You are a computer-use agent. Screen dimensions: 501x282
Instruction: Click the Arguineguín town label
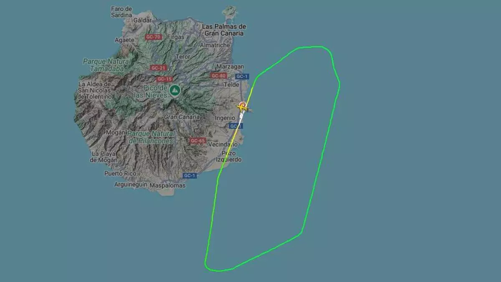click(131, 184)
